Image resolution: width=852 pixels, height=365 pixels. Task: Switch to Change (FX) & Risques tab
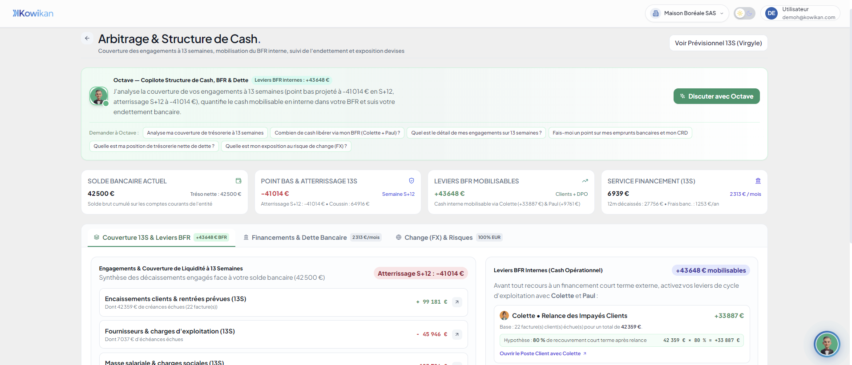click(x=449, y=238)
